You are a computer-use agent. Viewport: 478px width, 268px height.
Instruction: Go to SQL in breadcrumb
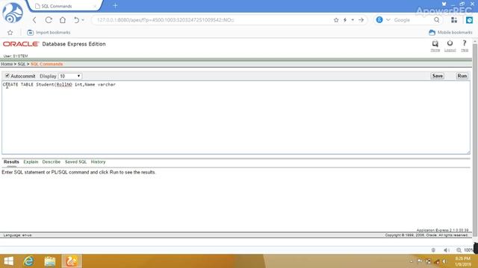[22, 64]
